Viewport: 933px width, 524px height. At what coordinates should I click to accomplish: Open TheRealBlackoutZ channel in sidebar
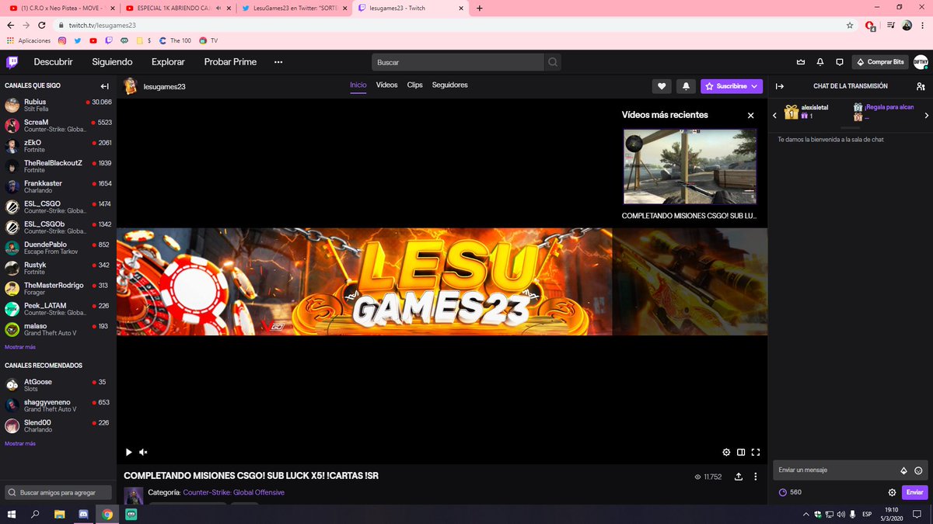click(x=58, y=166)
